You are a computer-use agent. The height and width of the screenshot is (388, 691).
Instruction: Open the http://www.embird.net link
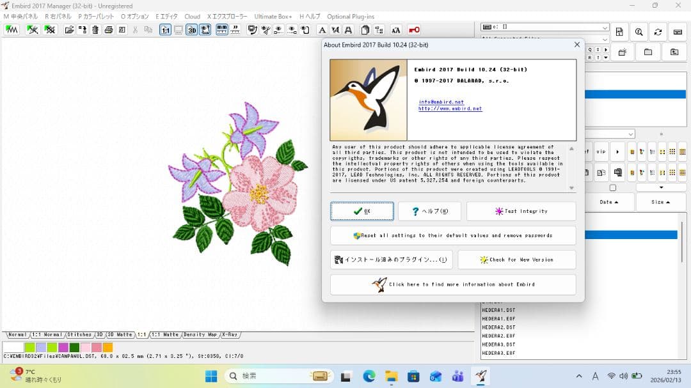pos(450,109)
